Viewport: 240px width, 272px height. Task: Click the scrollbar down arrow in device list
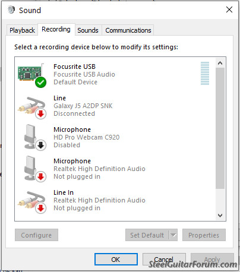[x=220, y=216]
